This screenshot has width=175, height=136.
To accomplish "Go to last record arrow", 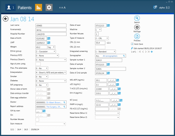I will (x=148, y=52).
